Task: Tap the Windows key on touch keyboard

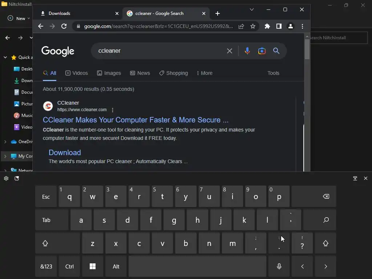Action: coord(93,266)
